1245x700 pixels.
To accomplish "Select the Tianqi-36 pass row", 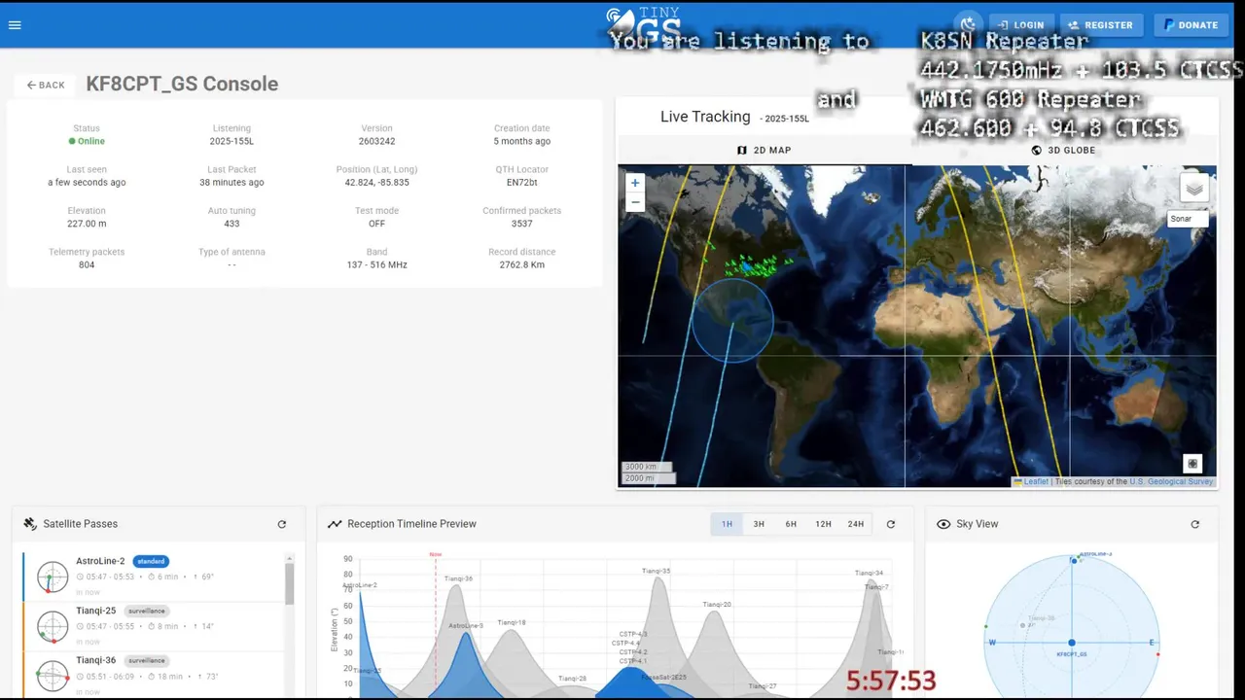I will [154, 675].
